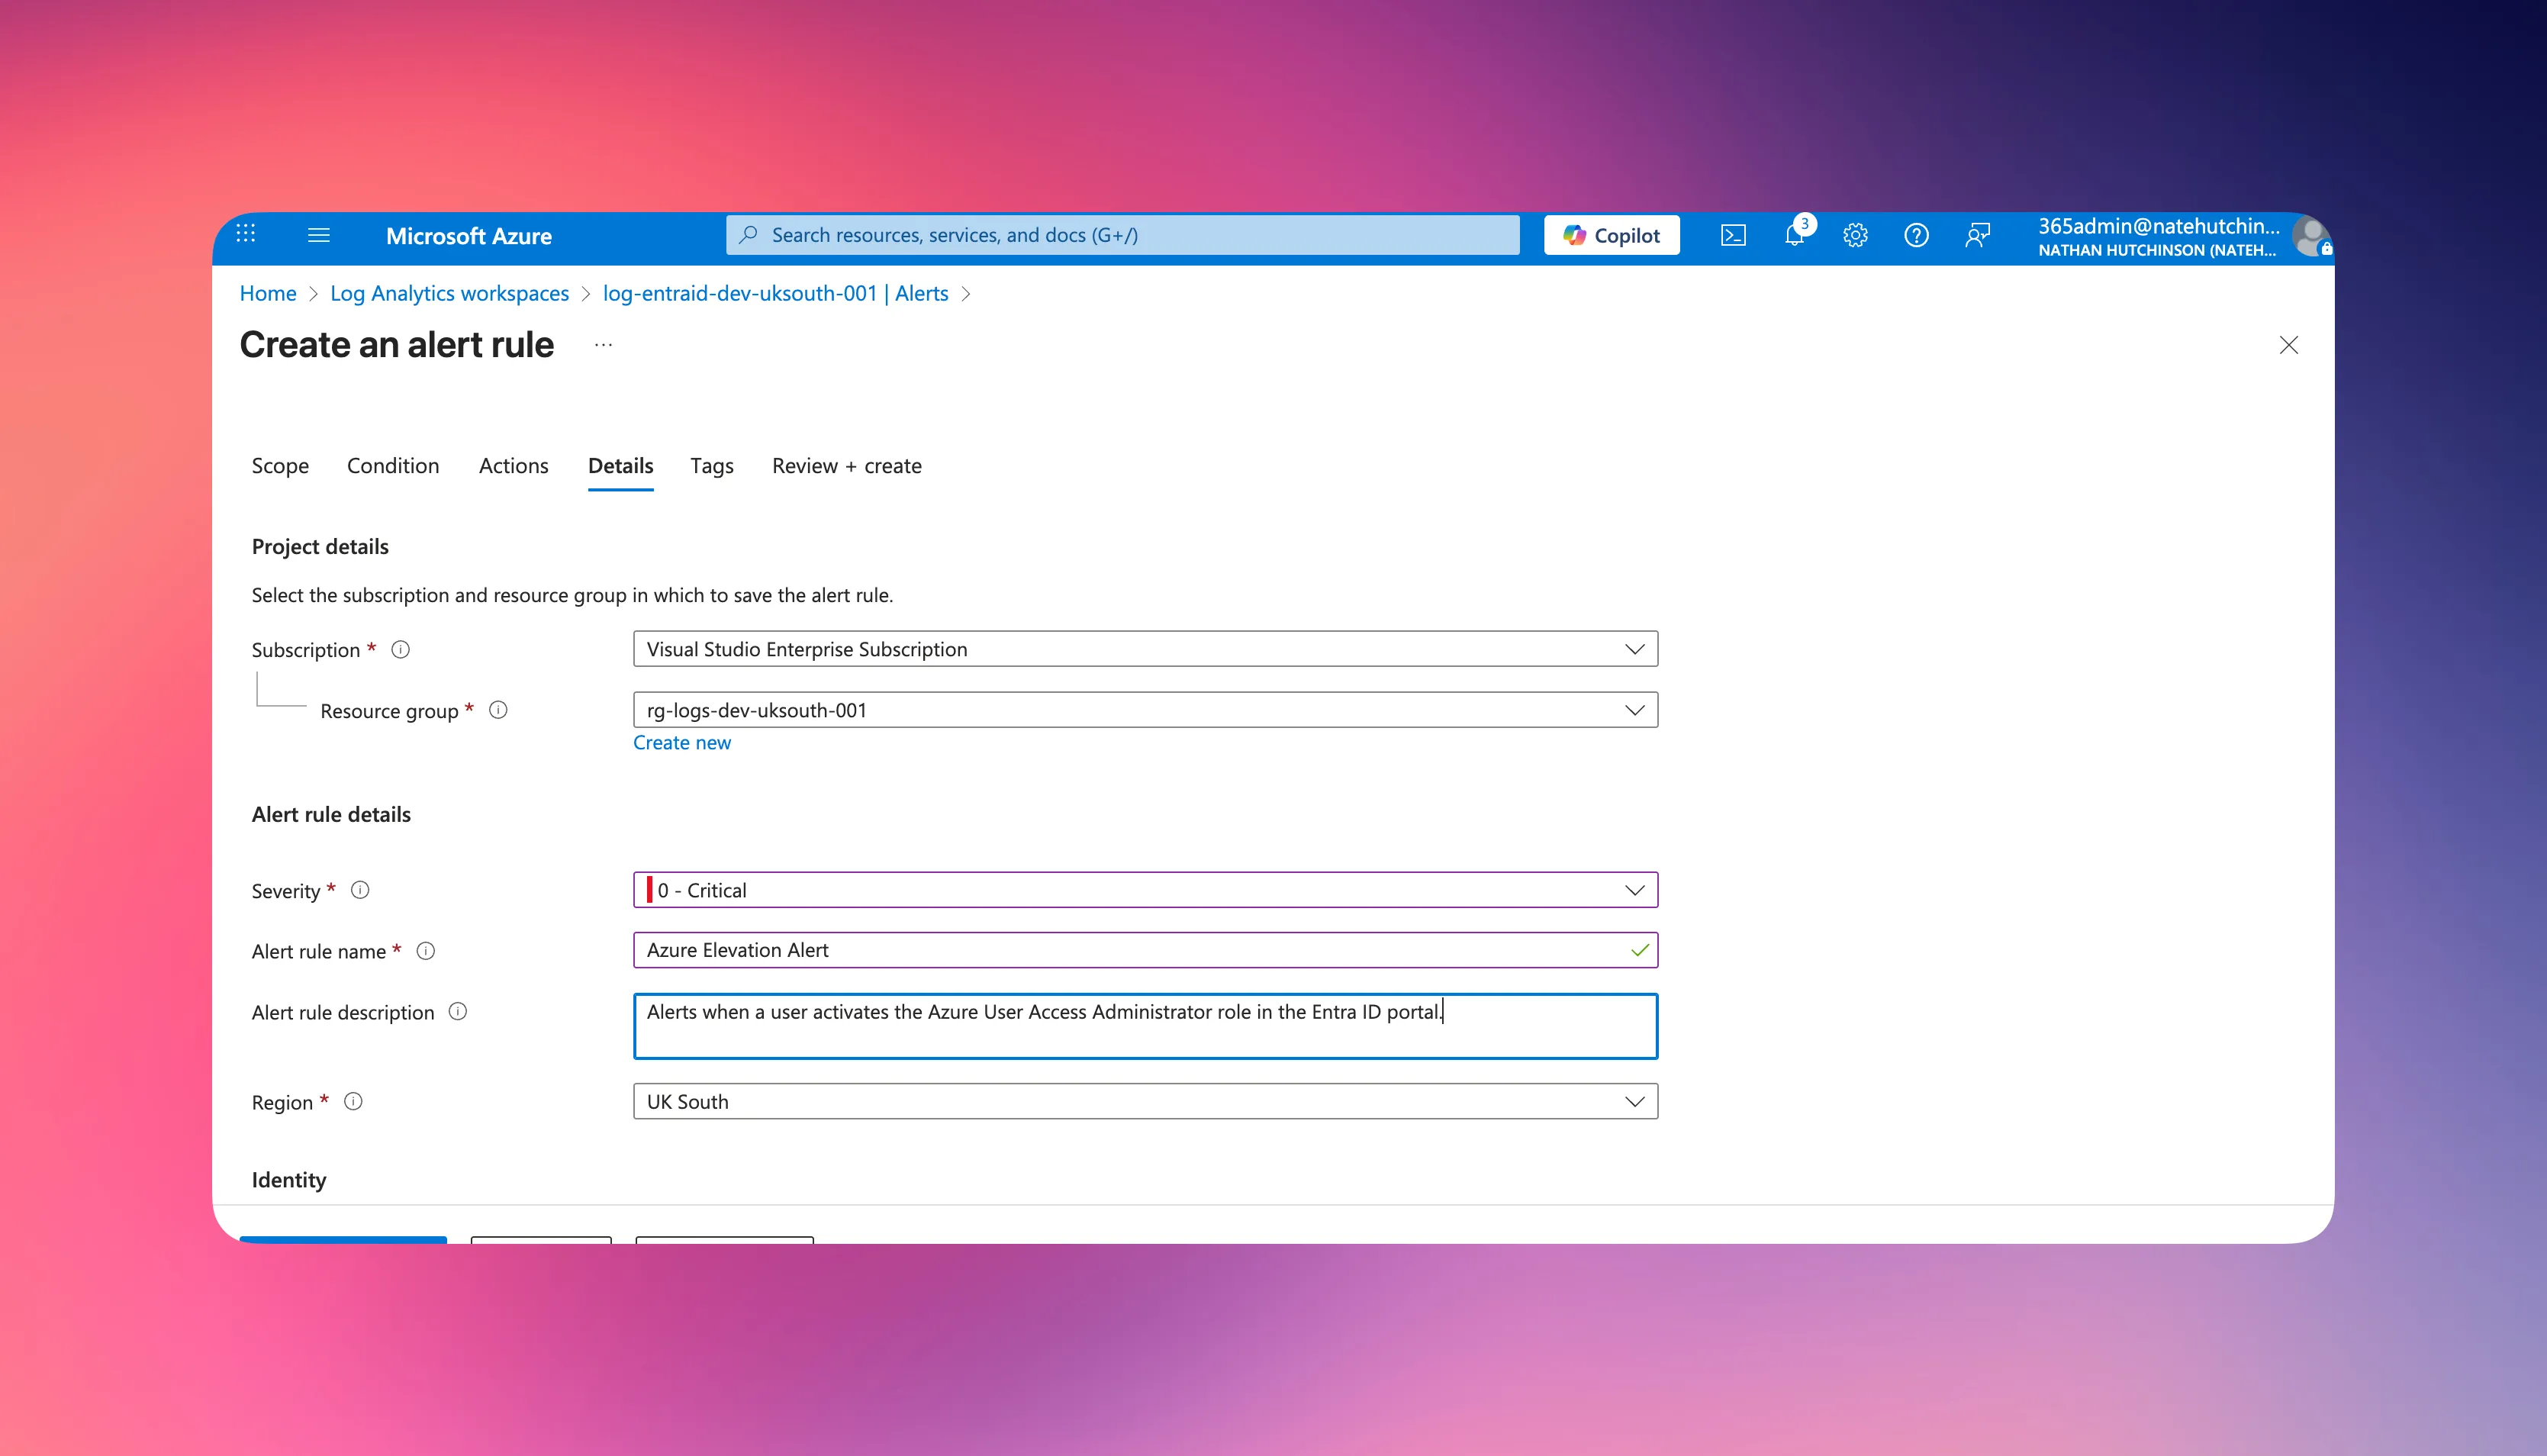The width and height of the screenshot is (2547, 1456).
Task: Switch to the Actions tab
Action: point(513,466)
